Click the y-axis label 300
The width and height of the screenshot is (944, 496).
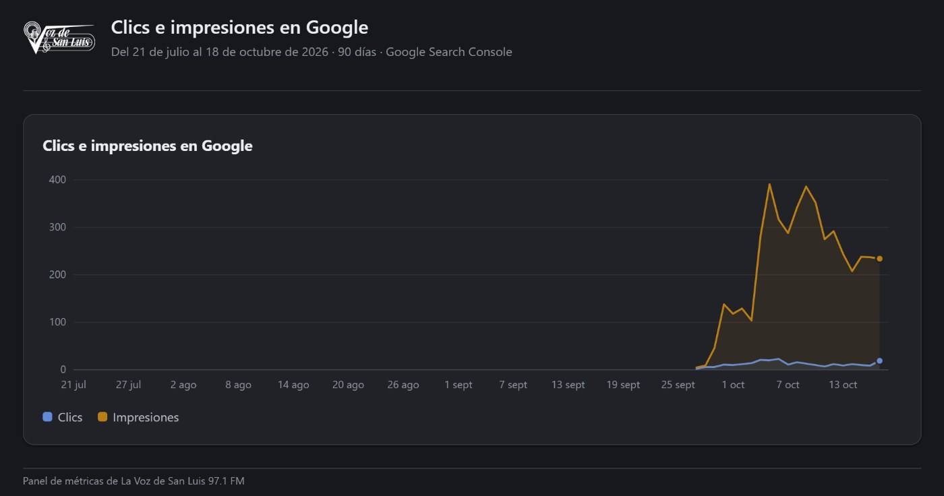click(57, 227)
